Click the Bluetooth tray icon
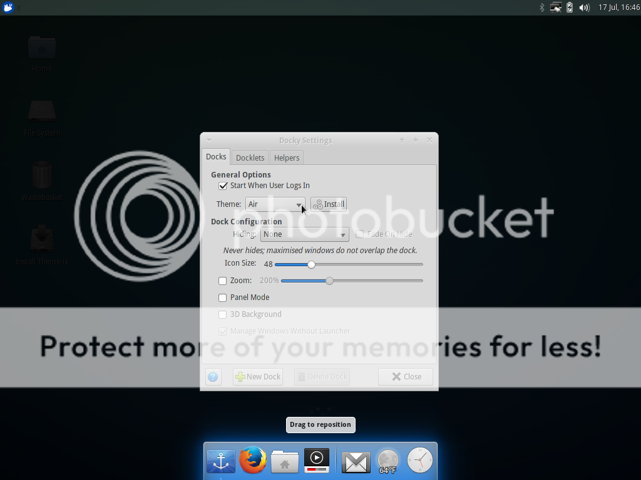This screenshot has height=480, width=641. point(542,7)
